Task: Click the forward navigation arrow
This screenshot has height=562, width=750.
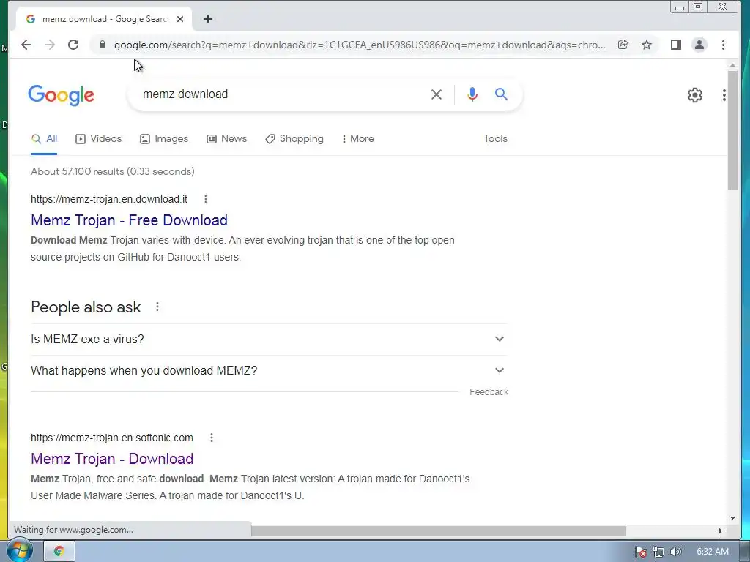Action: (50, 45)
